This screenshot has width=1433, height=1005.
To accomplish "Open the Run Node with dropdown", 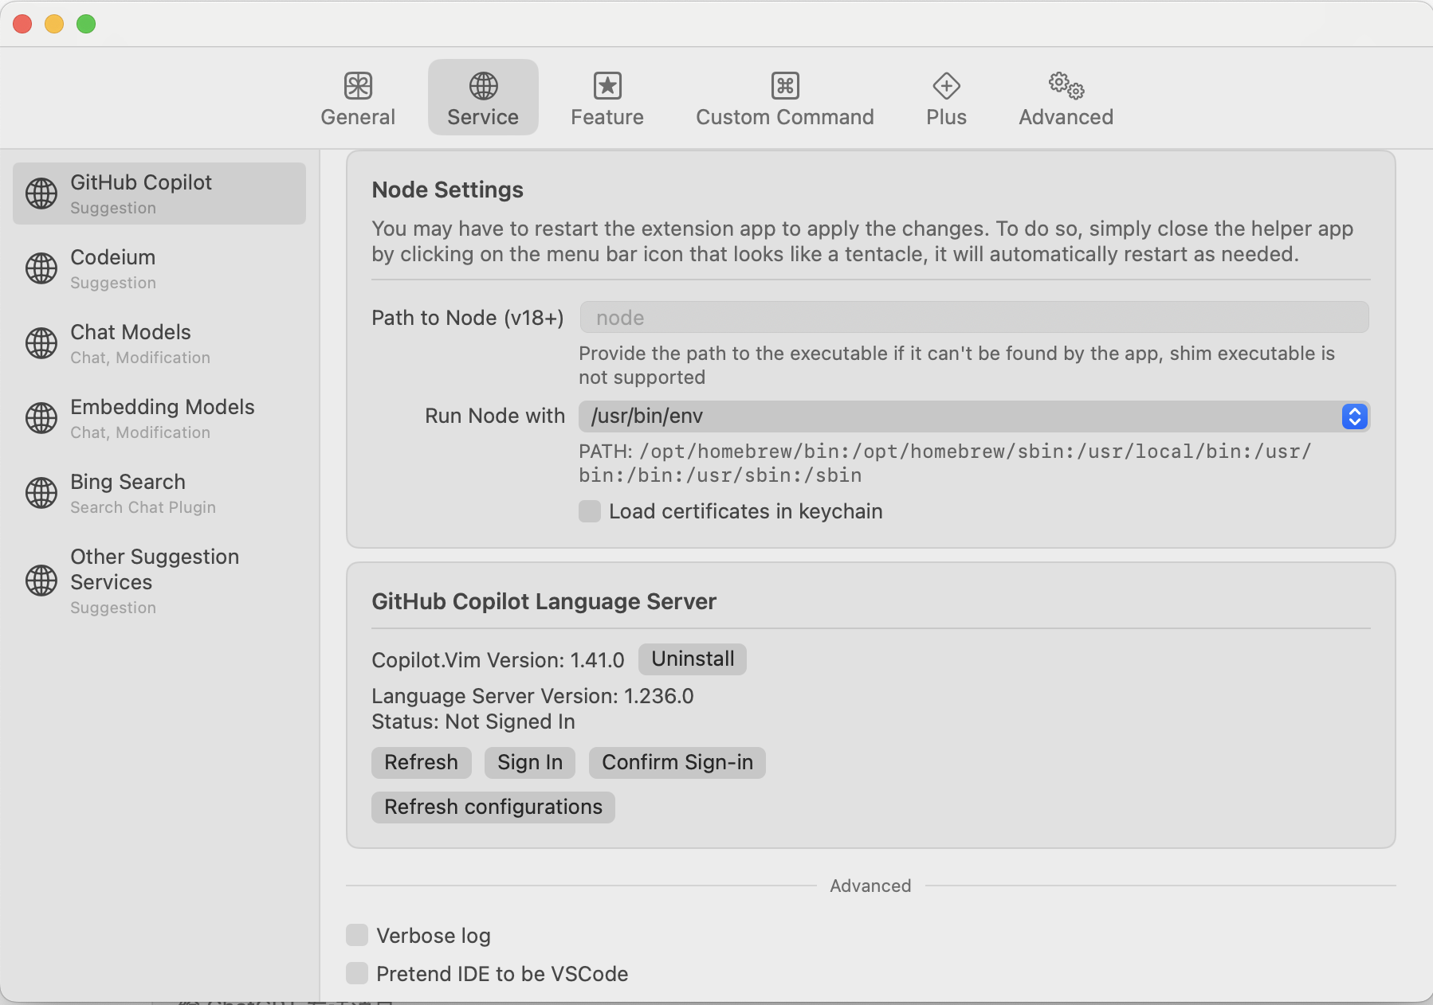I will pyautogui.click(x=974, y=416).
